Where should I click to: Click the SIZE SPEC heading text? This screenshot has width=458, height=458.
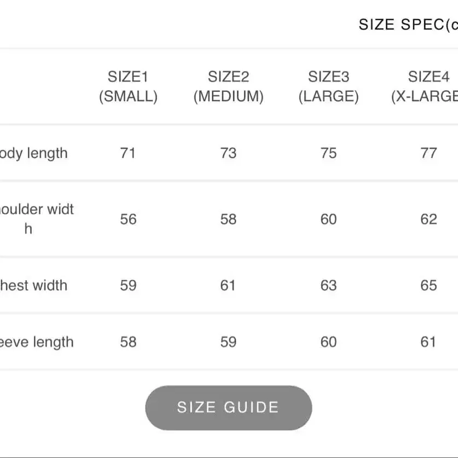point(408,24)
